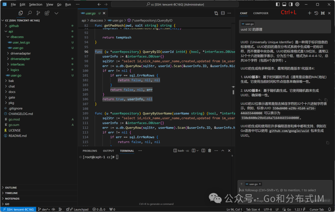335x212 pixels.
Task: Start a new chat with plus icon
Action: click(x=309, y=13)
